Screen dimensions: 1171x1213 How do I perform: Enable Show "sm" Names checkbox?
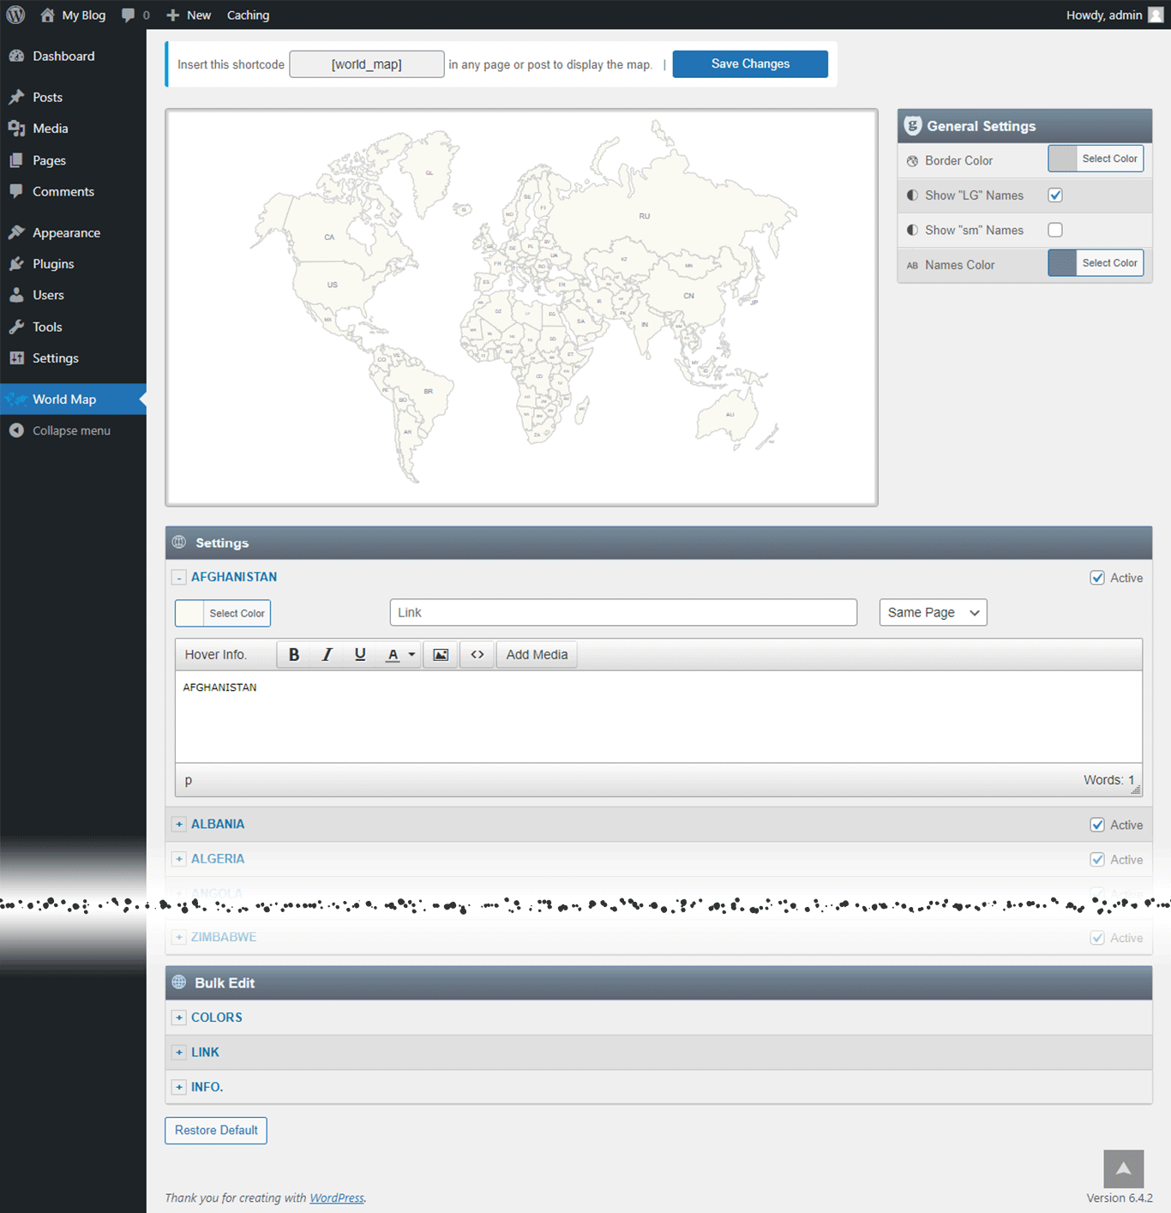click(x=1055, y=230)
